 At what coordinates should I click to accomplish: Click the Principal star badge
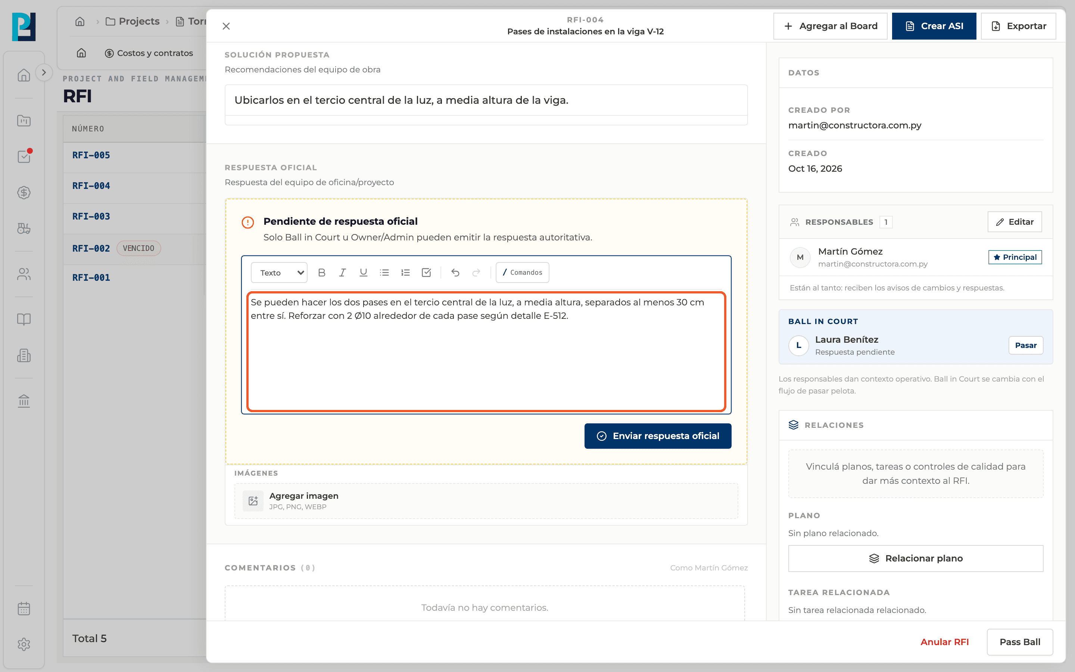tap(1015, 257)
